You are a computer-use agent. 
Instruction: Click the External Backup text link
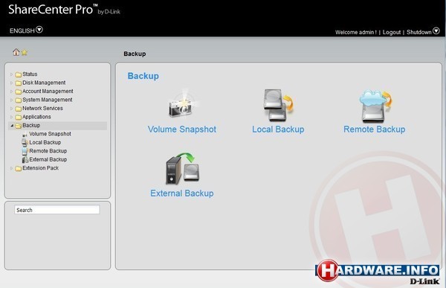coord(182,193)
